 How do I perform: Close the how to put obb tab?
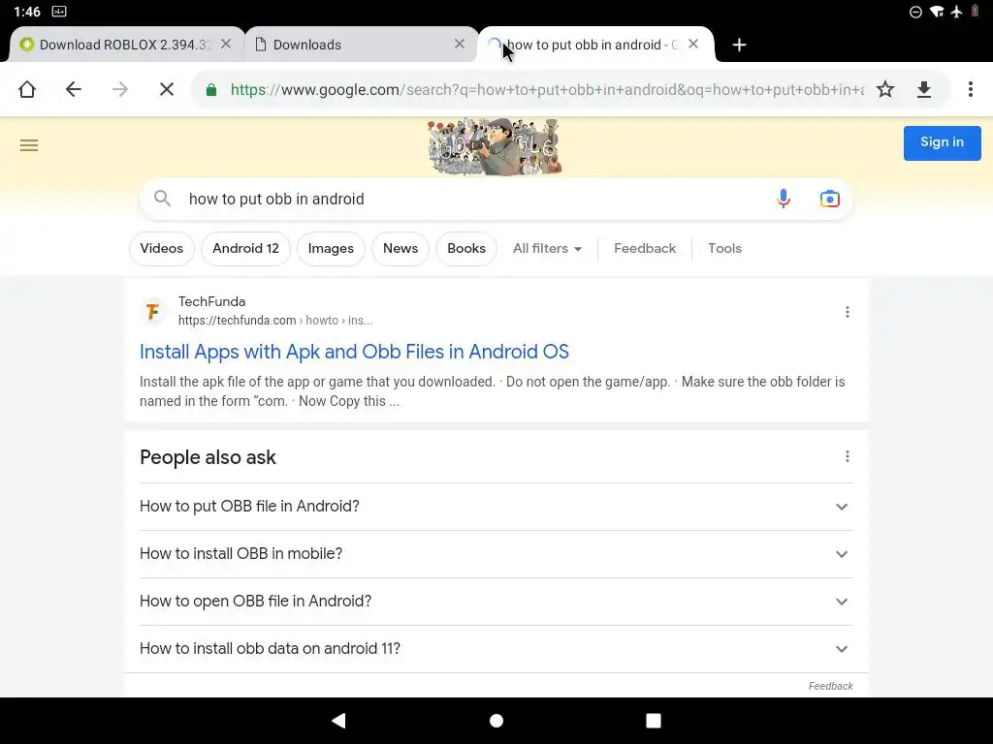(693, 45)
